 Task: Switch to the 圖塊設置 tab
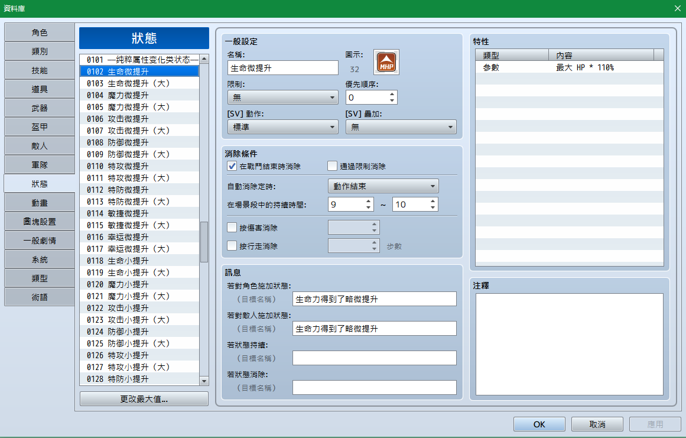40,222
